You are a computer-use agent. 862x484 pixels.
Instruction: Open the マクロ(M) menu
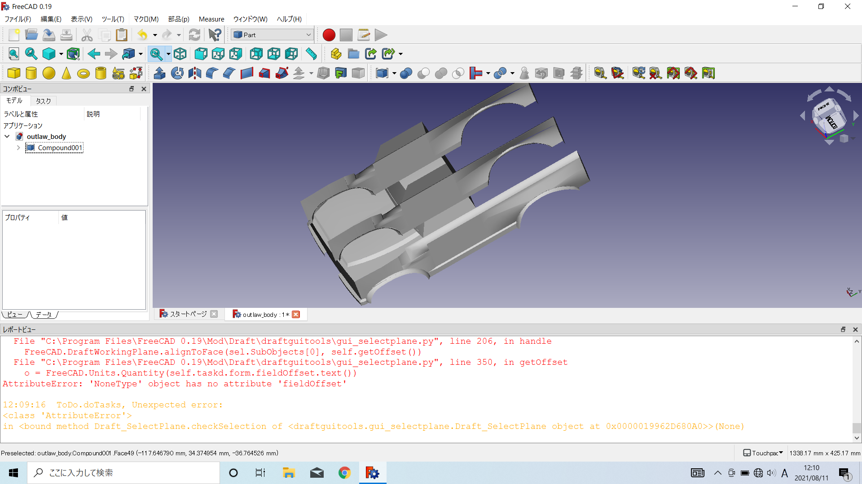click(x=146, y=19)
